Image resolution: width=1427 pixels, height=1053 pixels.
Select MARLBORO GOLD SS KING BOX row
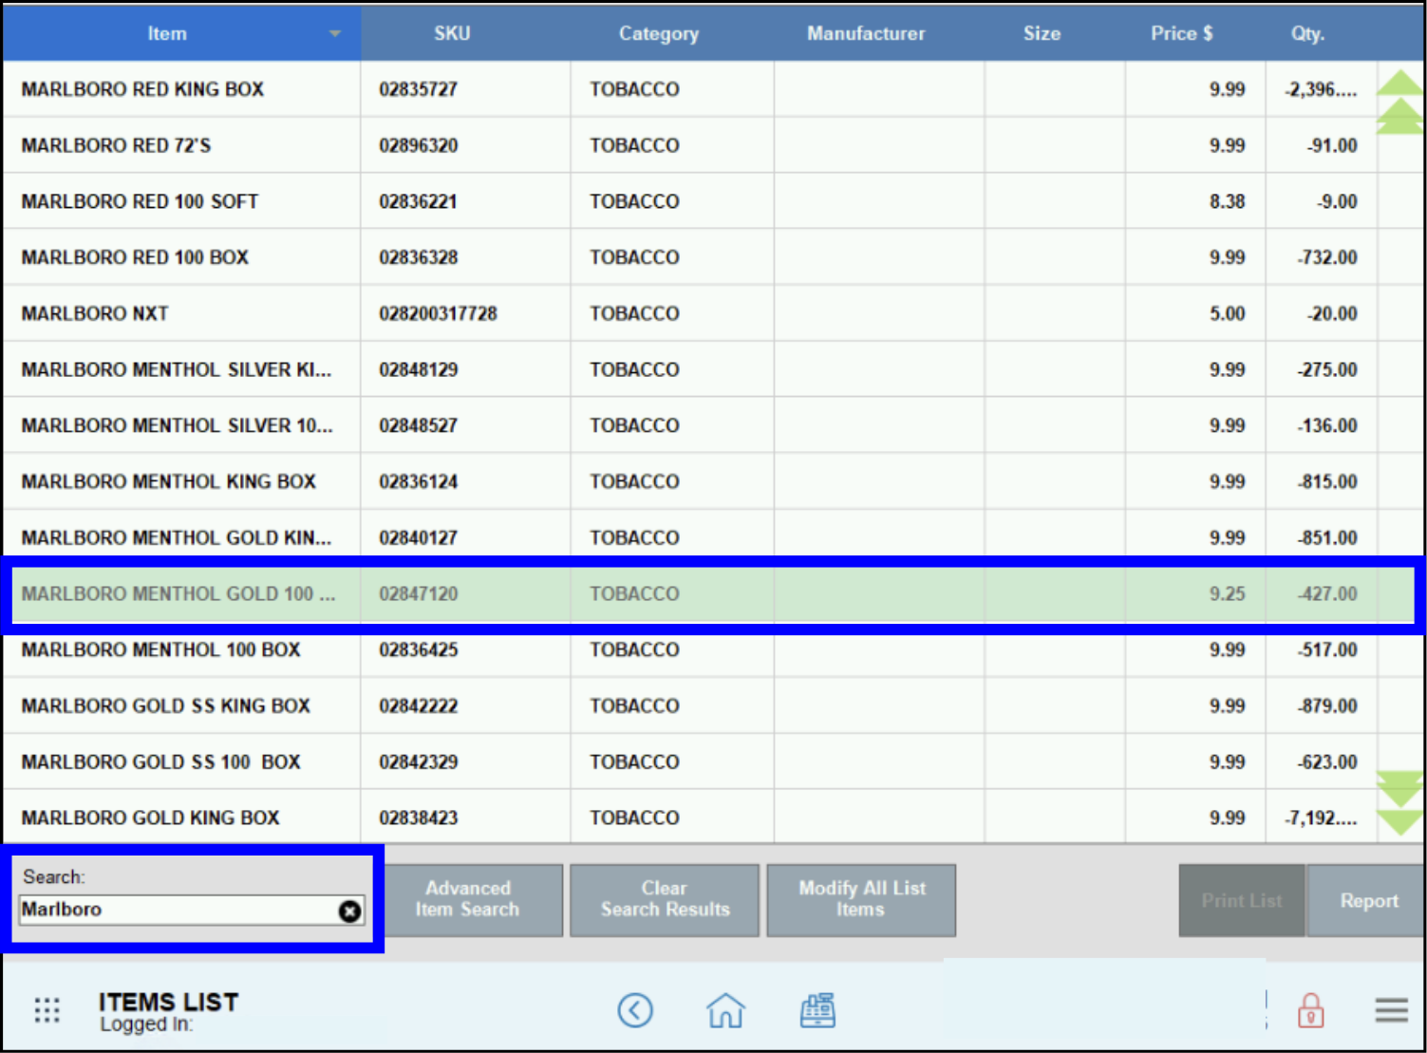(x=690, y=705)
